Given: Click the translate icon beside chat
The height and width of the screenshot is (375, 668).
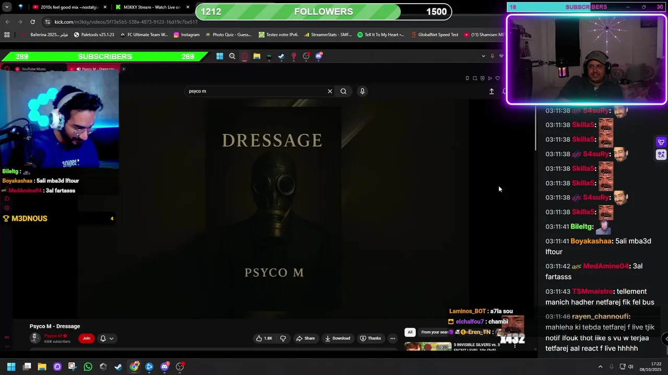Looking at the screenshot, I should [x=661, y=154].
